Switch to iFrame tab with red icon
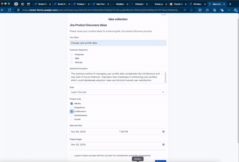 point(178,4)
